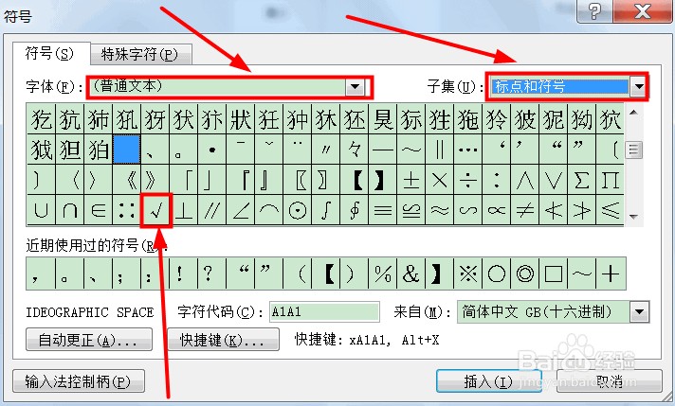Click the 取消 cancel button

point(610,381)
